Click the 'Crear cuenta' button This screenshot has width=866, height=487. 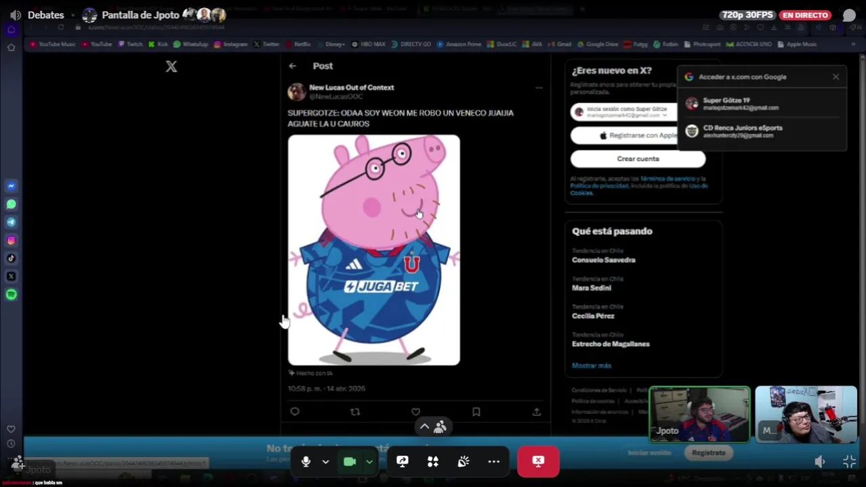coord(638,159)
